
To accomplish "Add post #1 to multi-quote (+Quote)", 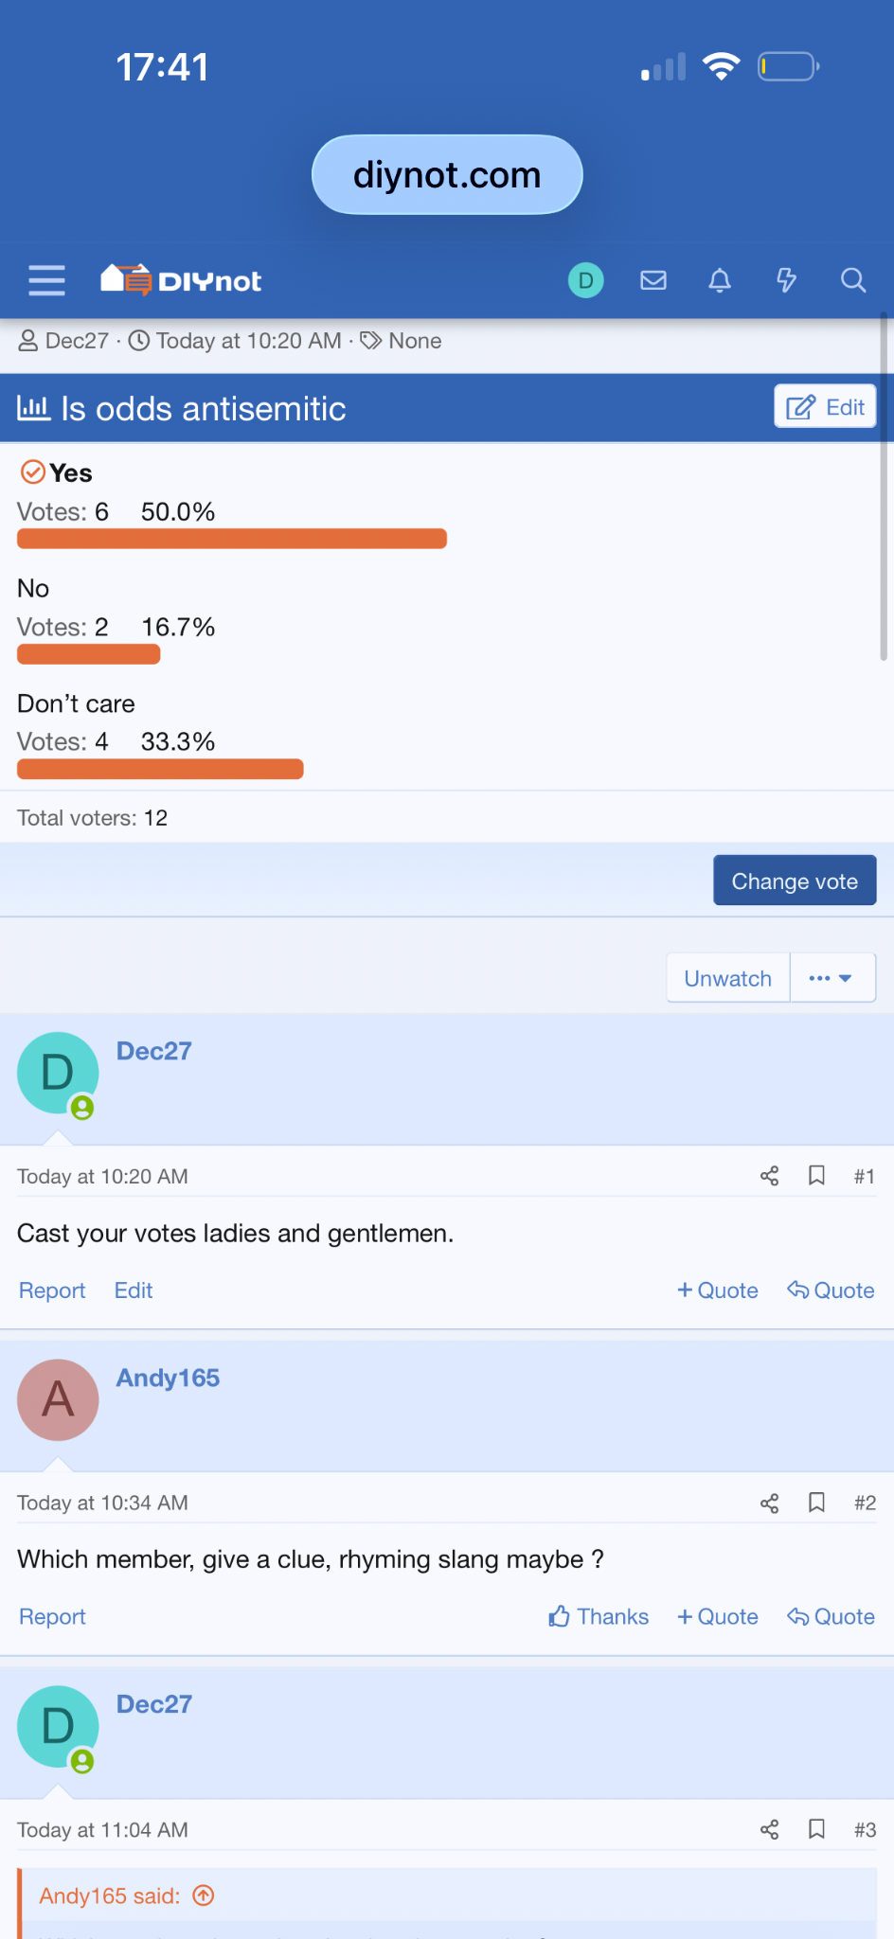I will (x=718, y=1290).
